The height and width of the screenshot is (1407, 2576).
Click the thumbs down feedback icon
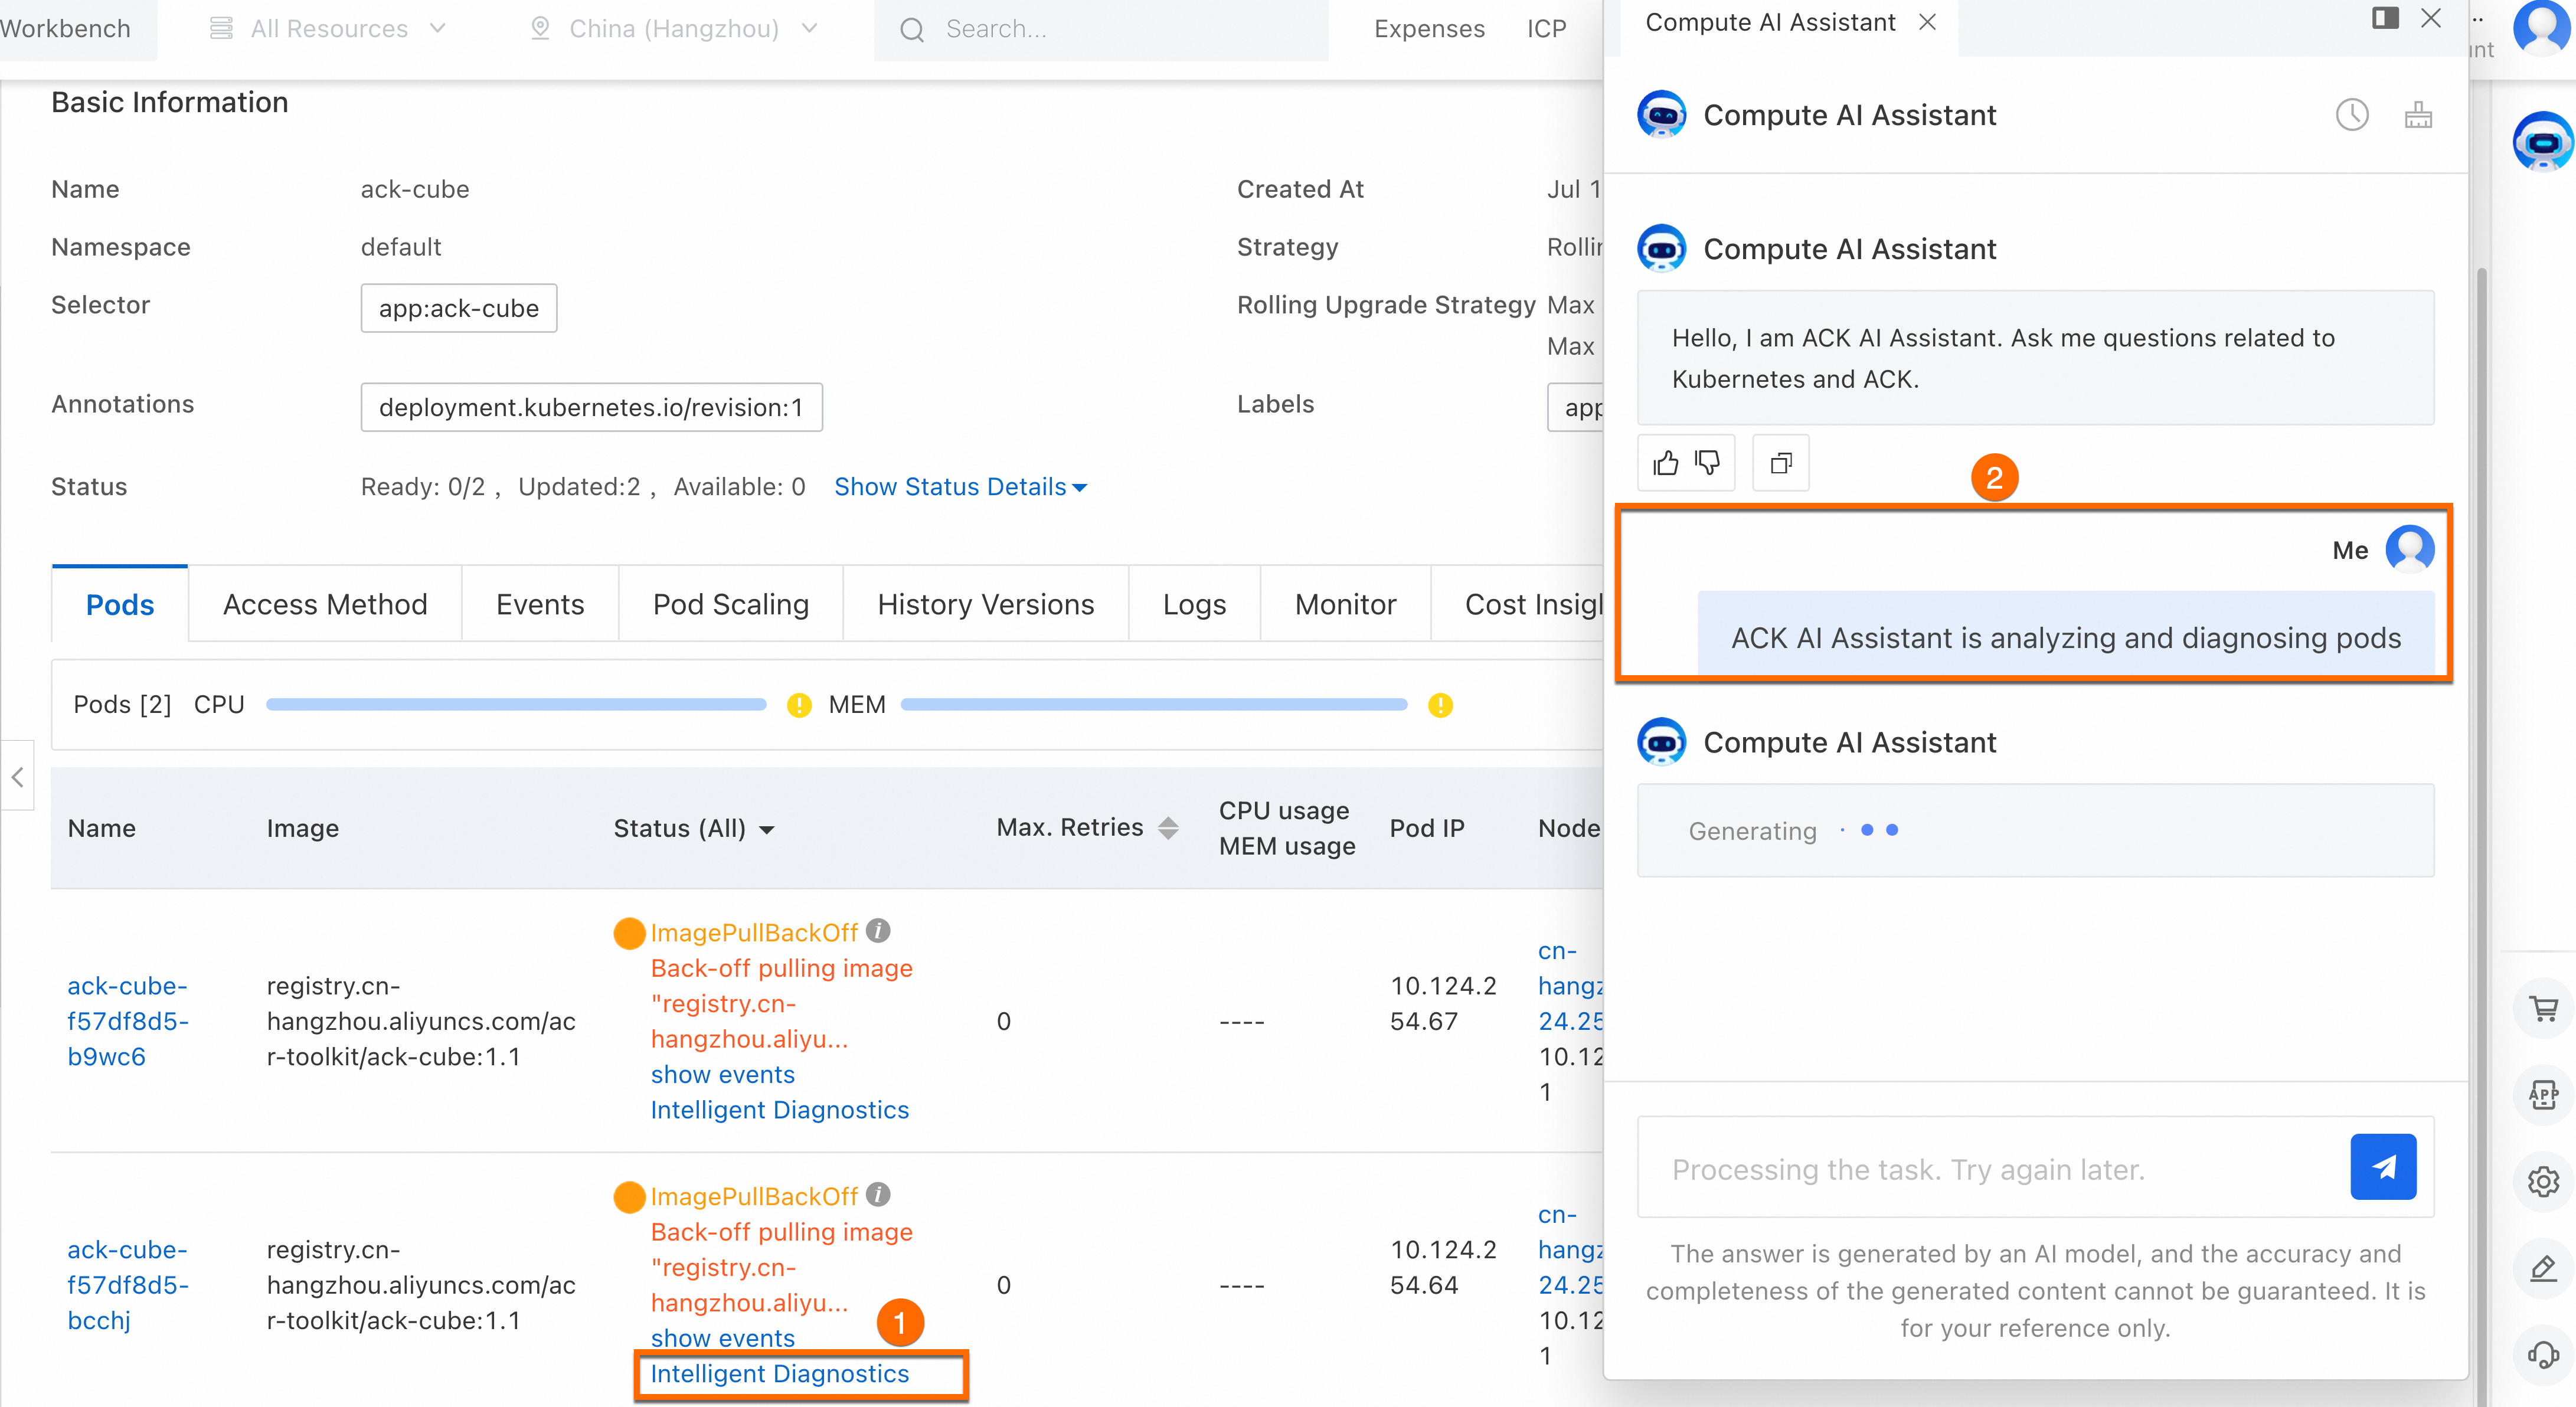(1707, 463)
